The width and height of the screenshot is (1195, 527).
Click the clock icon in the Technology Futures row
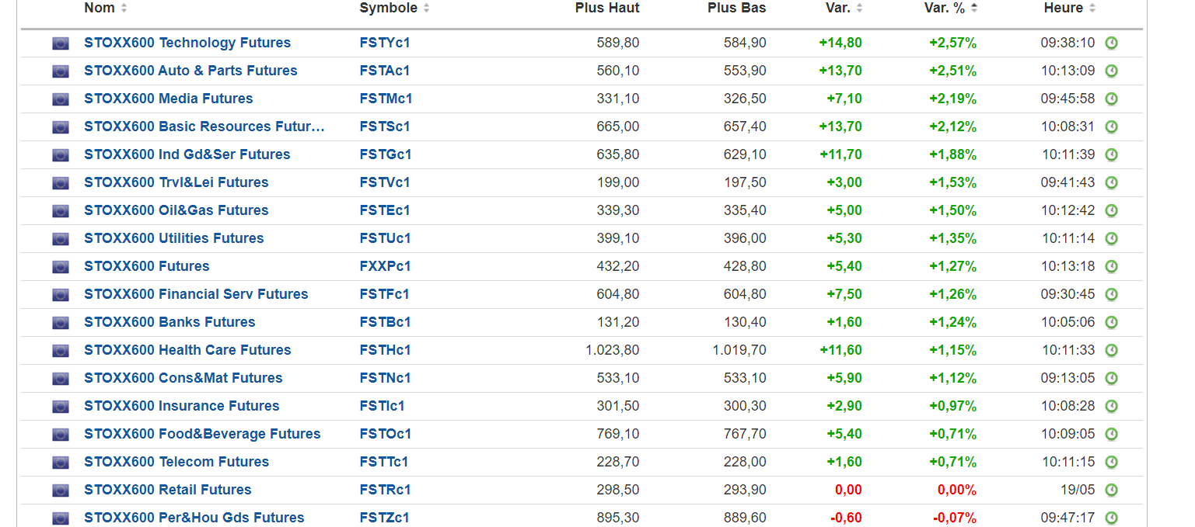(1111, 43)
